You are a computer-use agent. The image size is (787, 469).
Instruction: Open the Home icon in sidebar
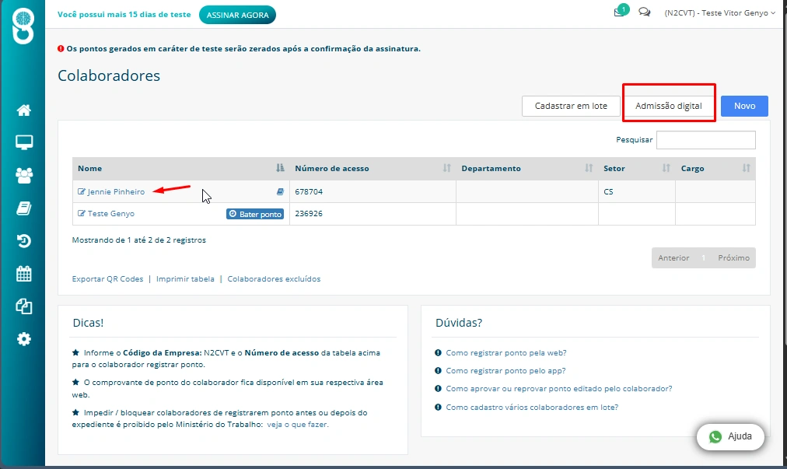pos(23,110)
